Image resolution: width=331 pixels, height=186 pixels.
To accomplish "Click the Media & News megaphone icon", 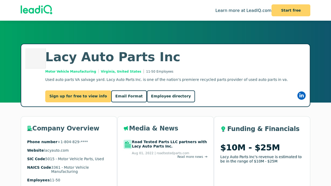I will point(126,128).
